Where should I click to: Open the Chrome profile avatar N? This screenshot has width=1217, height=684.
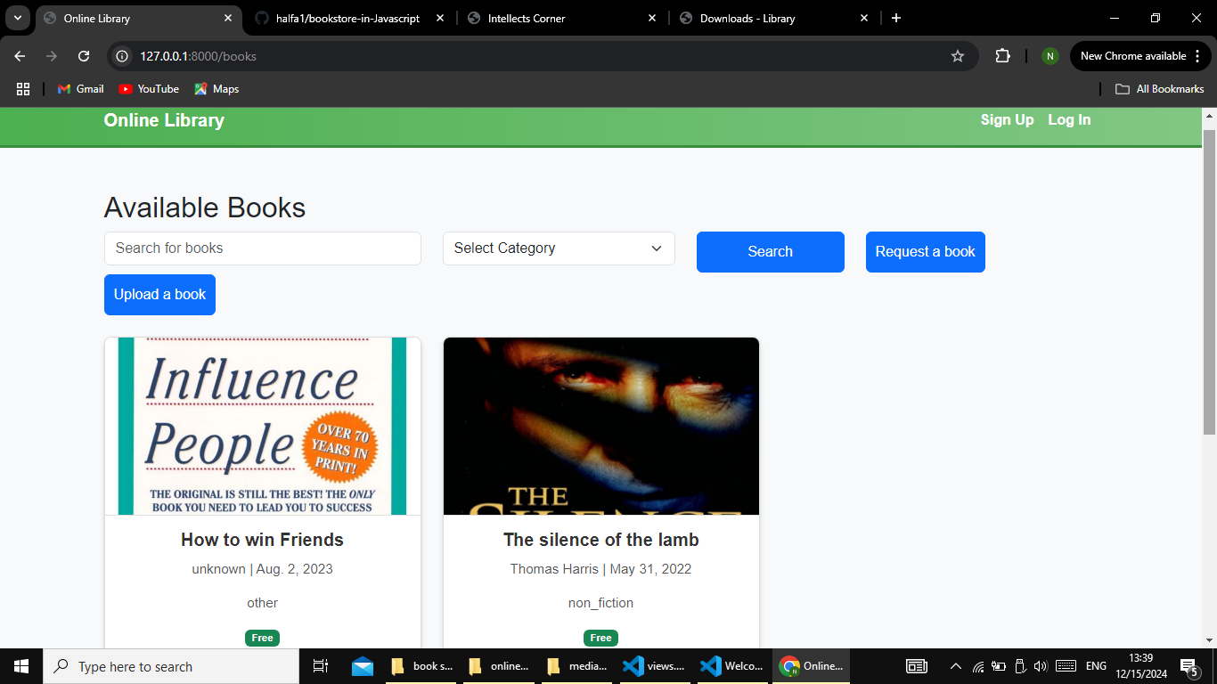click(1050, 56)
